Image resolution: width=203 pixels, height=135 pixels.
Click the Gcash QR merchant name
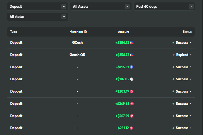coord(77,55)
